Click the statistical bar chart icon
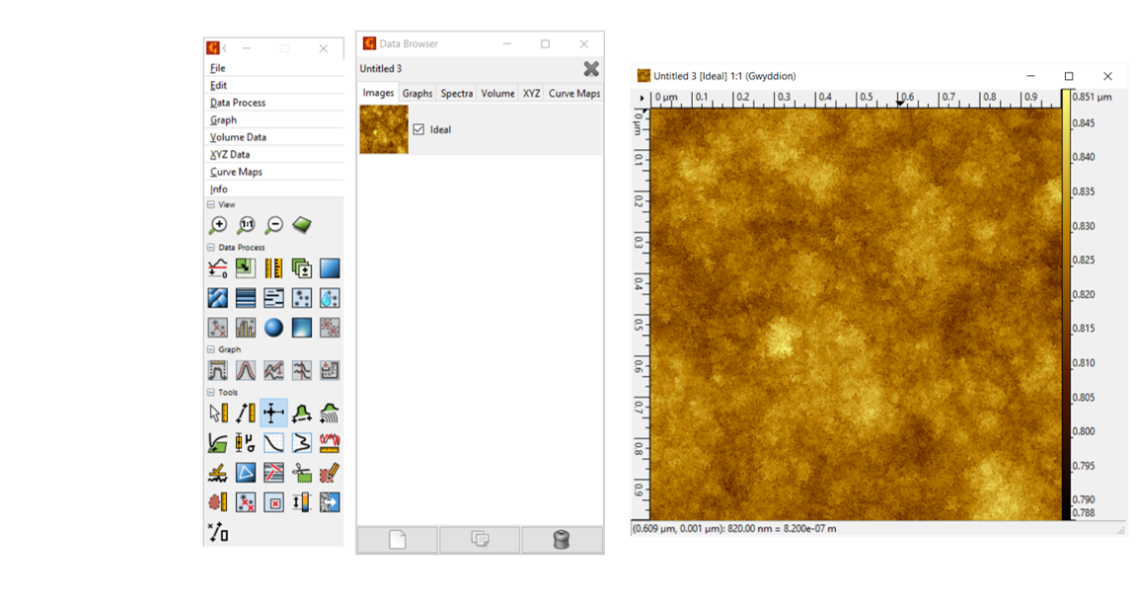This screenshot has width=1141, height=603. 246,328
